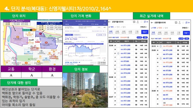Go back in the middle 신영지웰시티1차 panel

point(109,22)
